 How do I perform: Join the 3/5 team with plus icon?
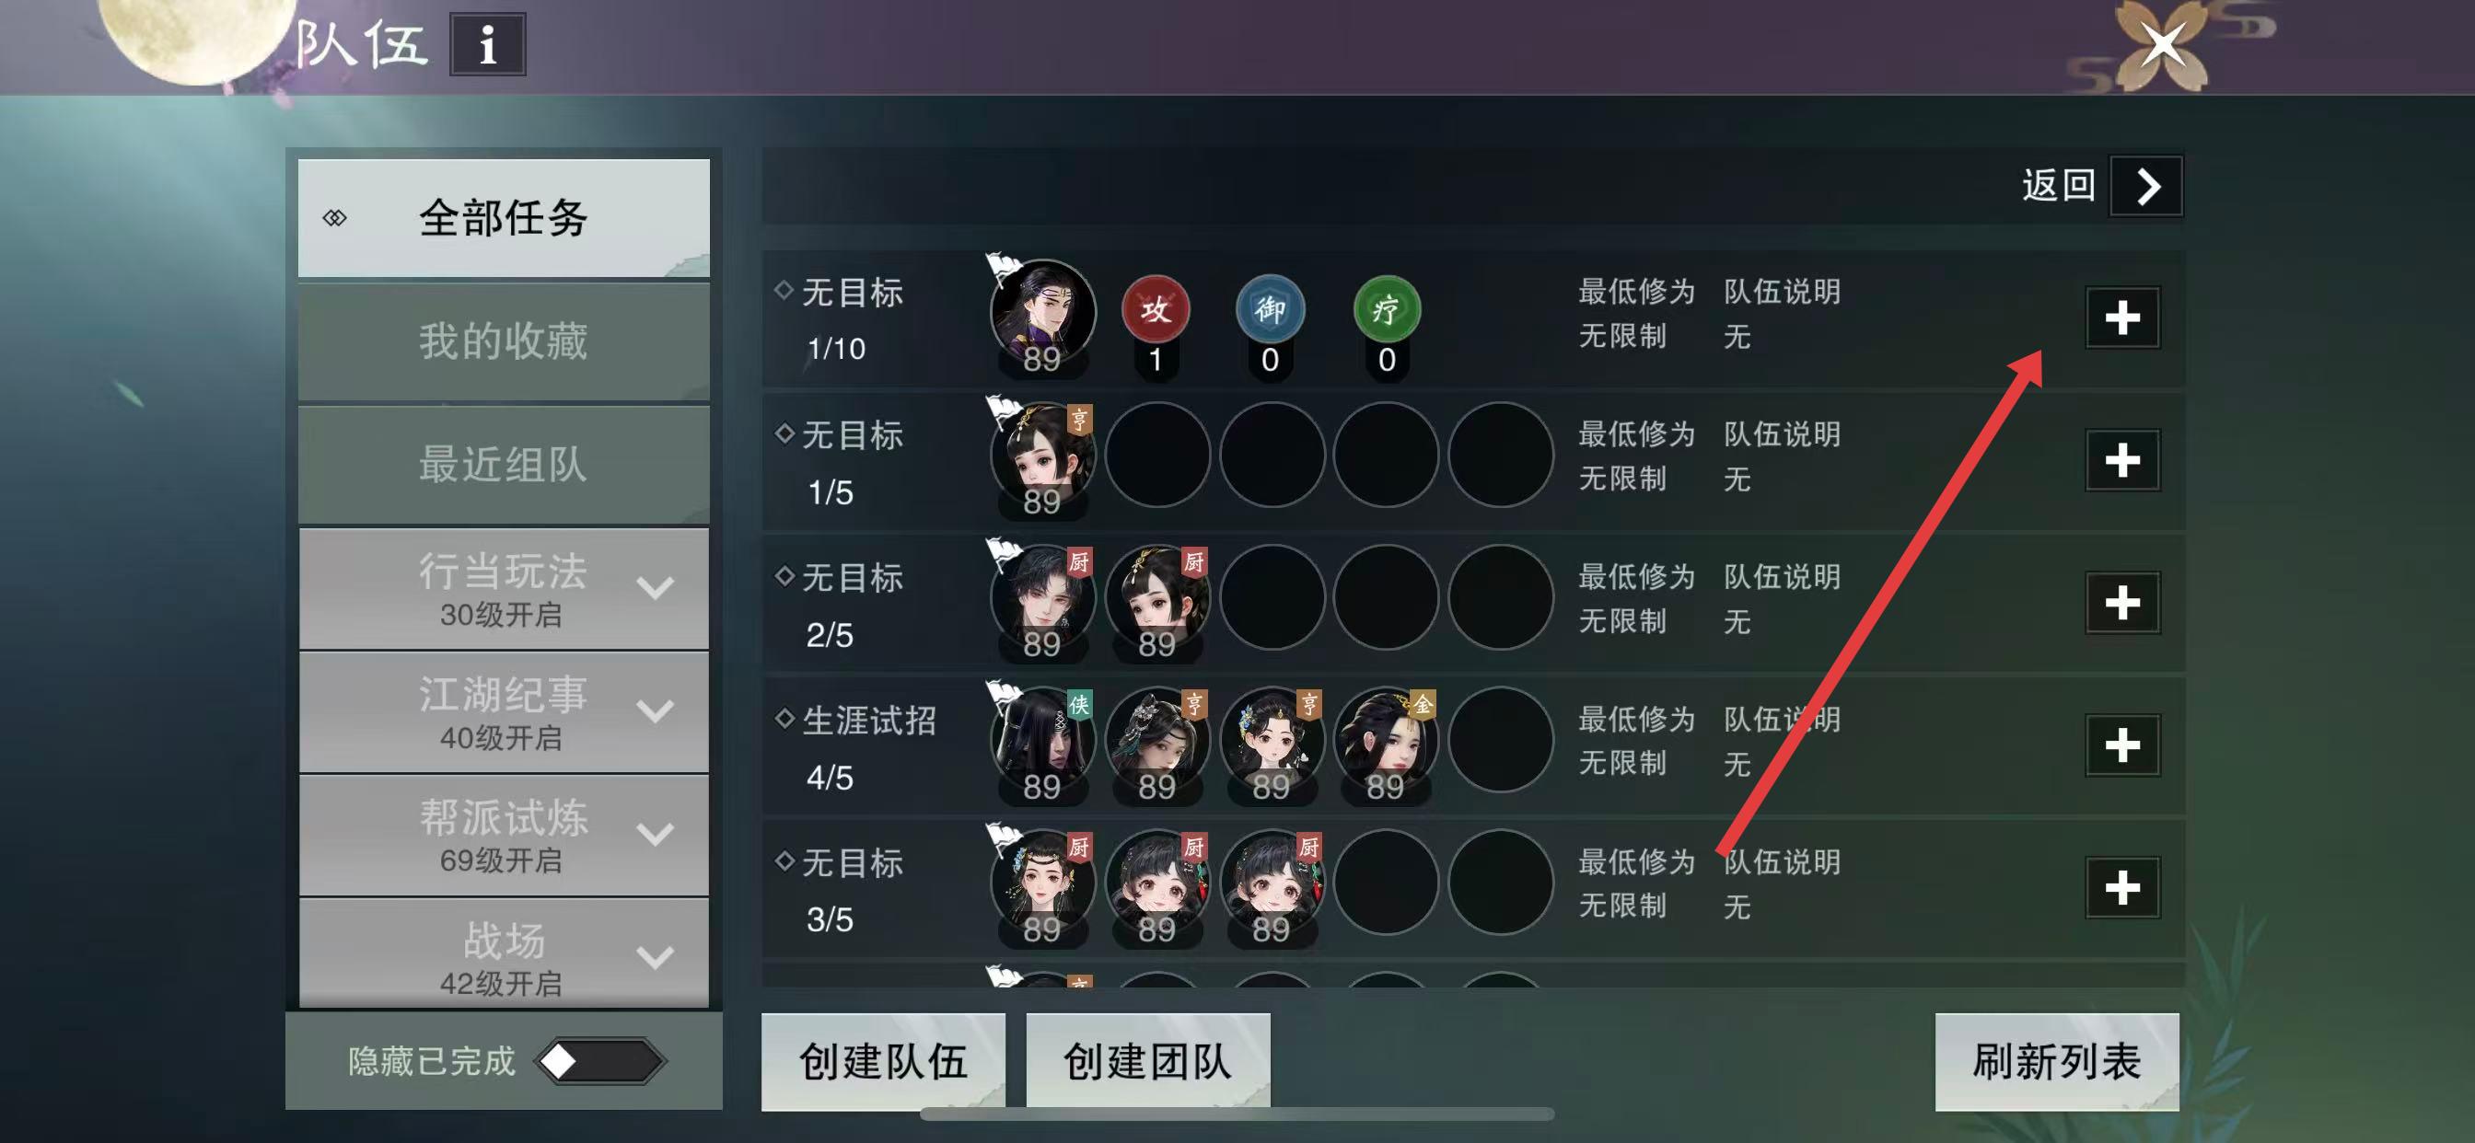pyautogui.click(x=2121, y=887)
